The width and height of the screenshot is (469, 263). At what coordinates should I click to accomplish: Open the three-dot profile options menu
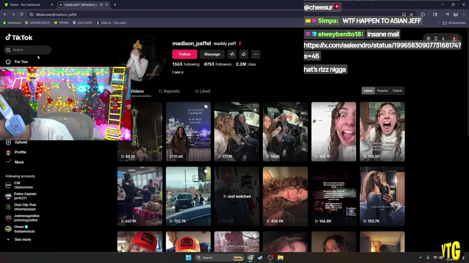click(x=256, y=54)
